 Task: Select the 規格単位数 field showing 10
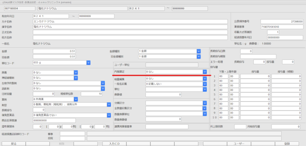pos(92,94)
